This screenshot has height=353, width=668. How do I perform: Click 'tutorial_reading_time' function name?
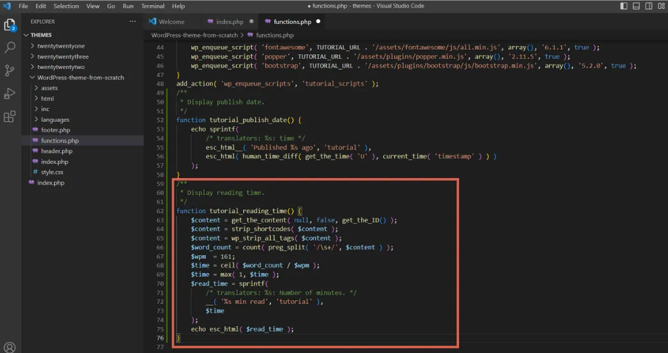coord(247,211)
